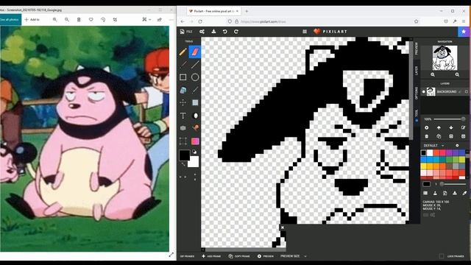
Task: Toggle the Background layer lock box
Action: [x=467, y=91]
